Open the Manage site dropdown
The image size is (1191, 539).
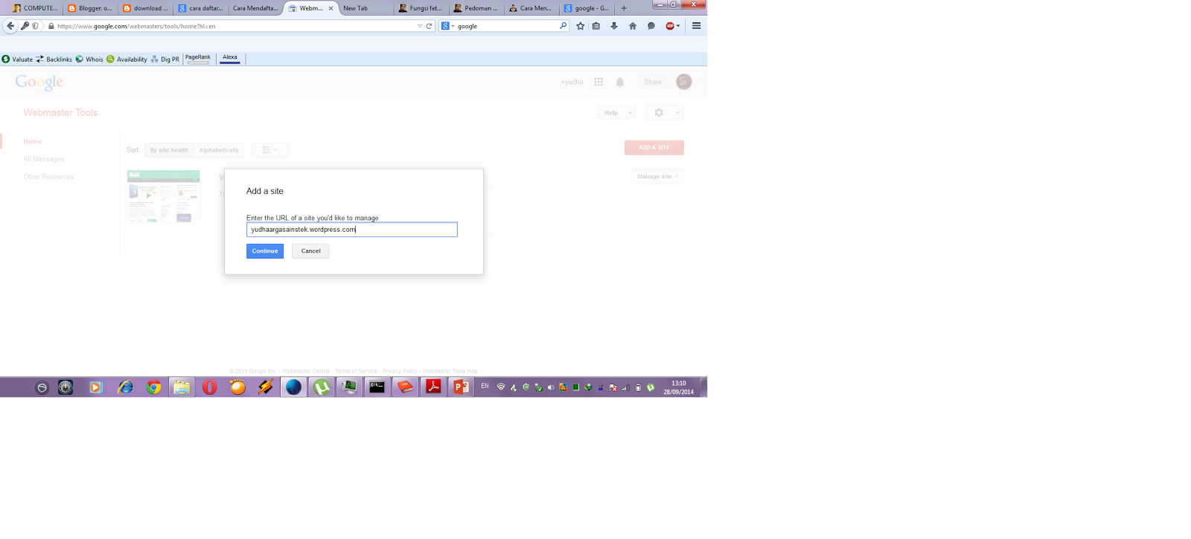pos(658,177)
